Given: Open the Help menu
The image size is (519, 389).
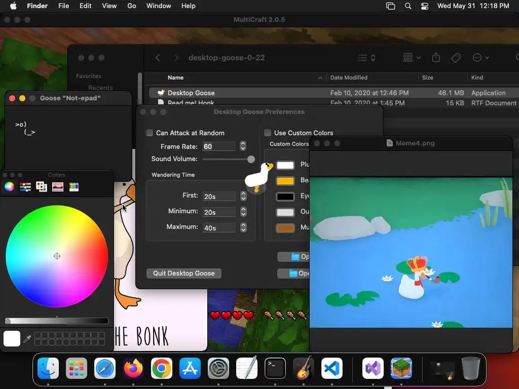Looking at the screenshot, I should pyautogui.click(x=189, y=6).
